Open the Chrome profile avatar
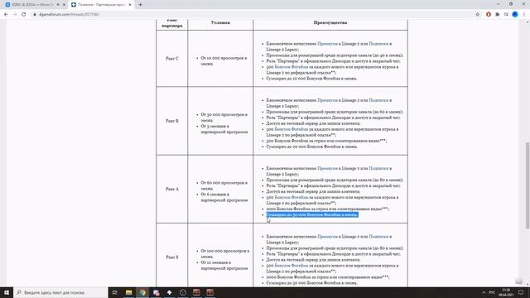Screen dimensions: 530x298 click(x=515, y=15)
